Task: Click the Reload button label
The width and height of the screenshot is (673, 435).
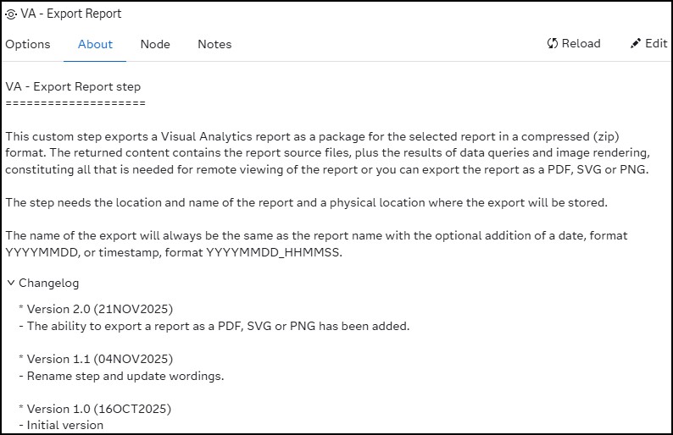Action: (x=581, y=43)
